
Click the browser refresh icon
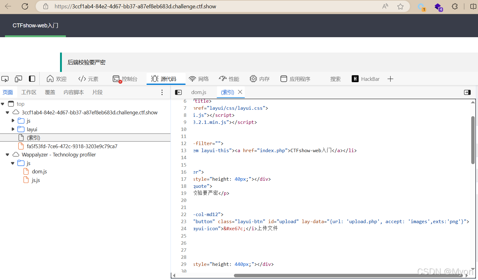[x=25, y=6]
